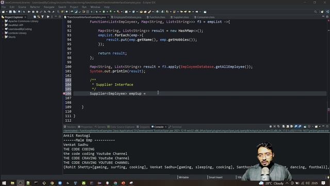The height and width of the screenshot is (186, 330).
Task: Toggle Show Console on standard output change
Action: [296, 127]
